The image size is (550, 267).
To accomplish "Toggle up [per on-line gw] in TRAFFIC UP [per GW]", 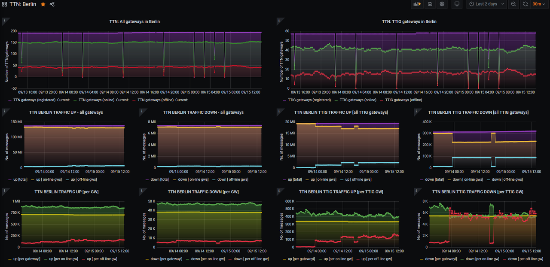I will tap(64, 259).
